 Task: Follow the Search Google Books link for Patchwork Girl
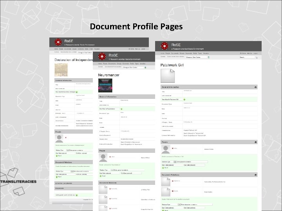[x=195, y=136]
